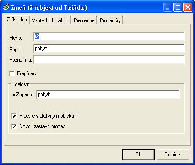Click the empty Poznámka field
Viewport: 195px width, 165px height.
(x=109, y=59)
